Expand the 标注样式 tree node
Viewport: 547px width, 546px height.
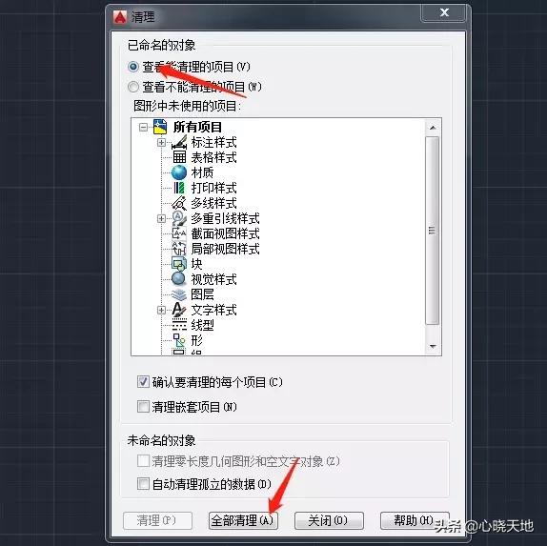pos(161,142)
